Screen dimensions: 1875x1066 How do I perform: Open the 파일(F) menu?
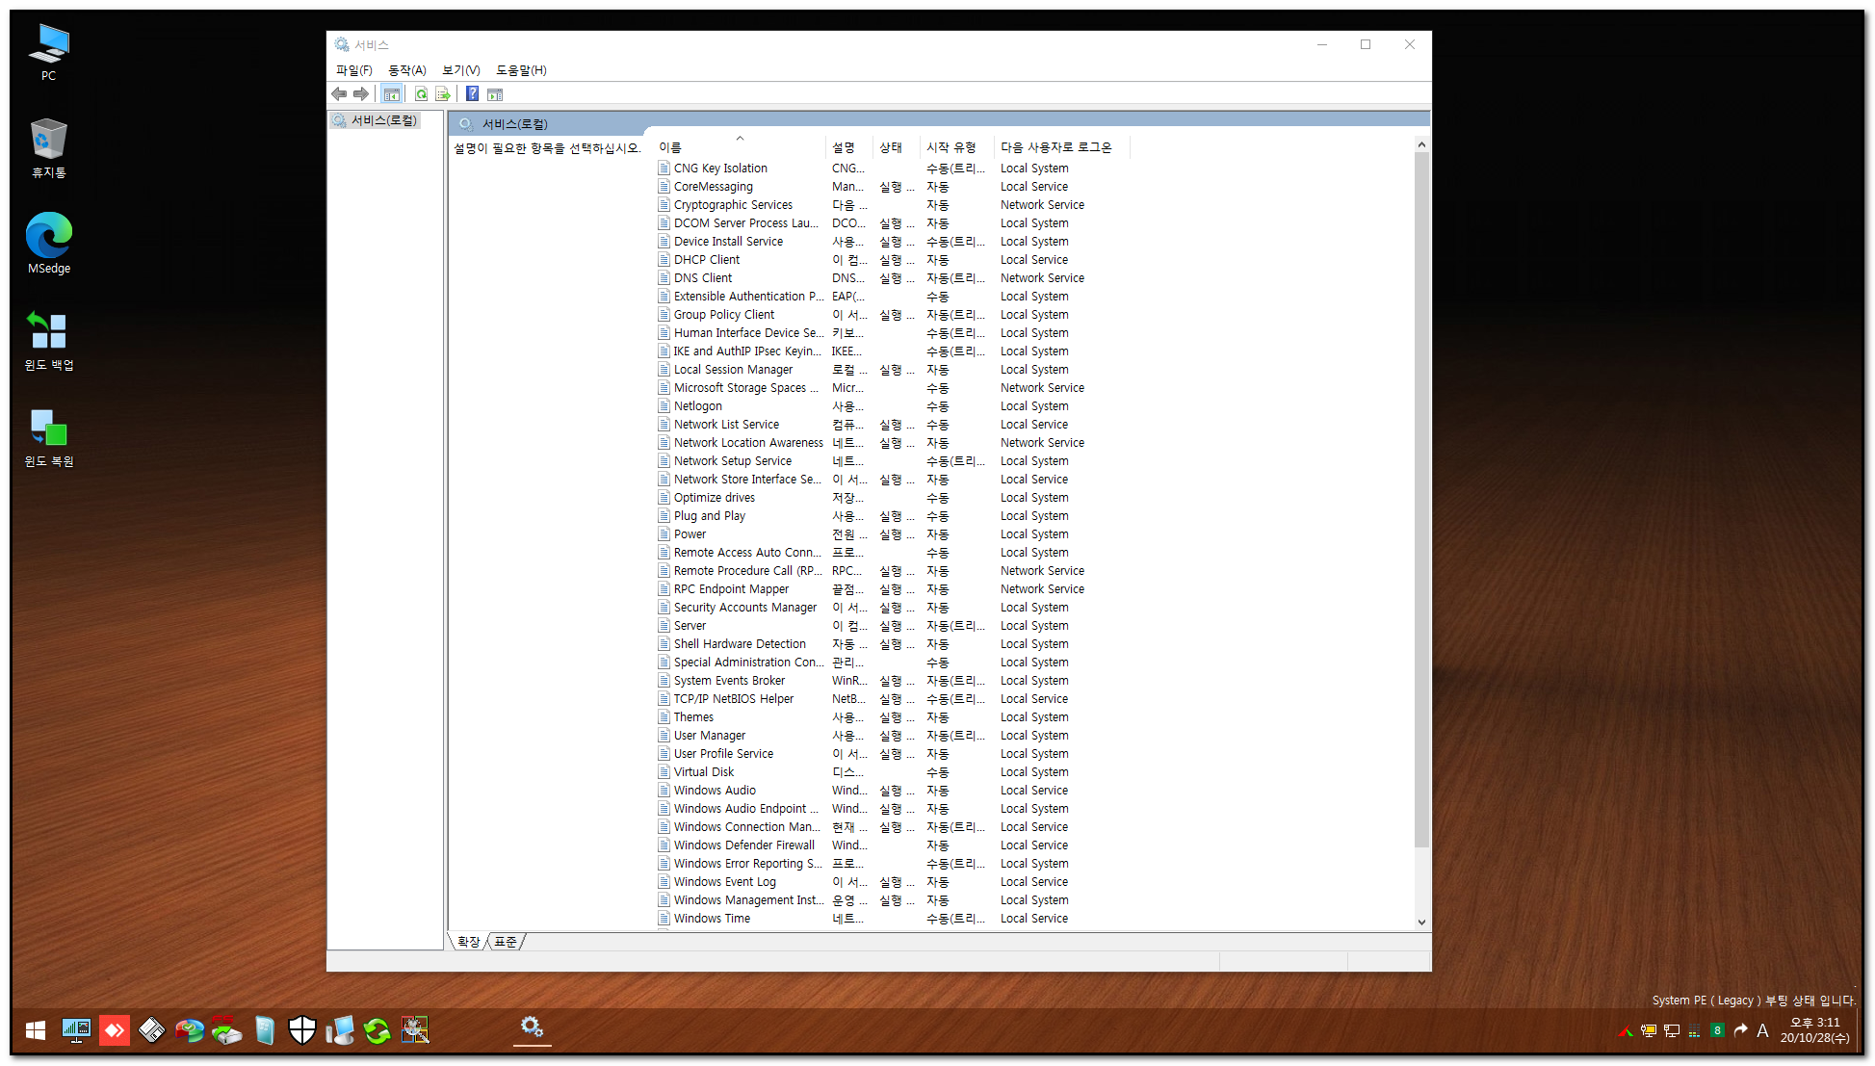coord(353,70)
